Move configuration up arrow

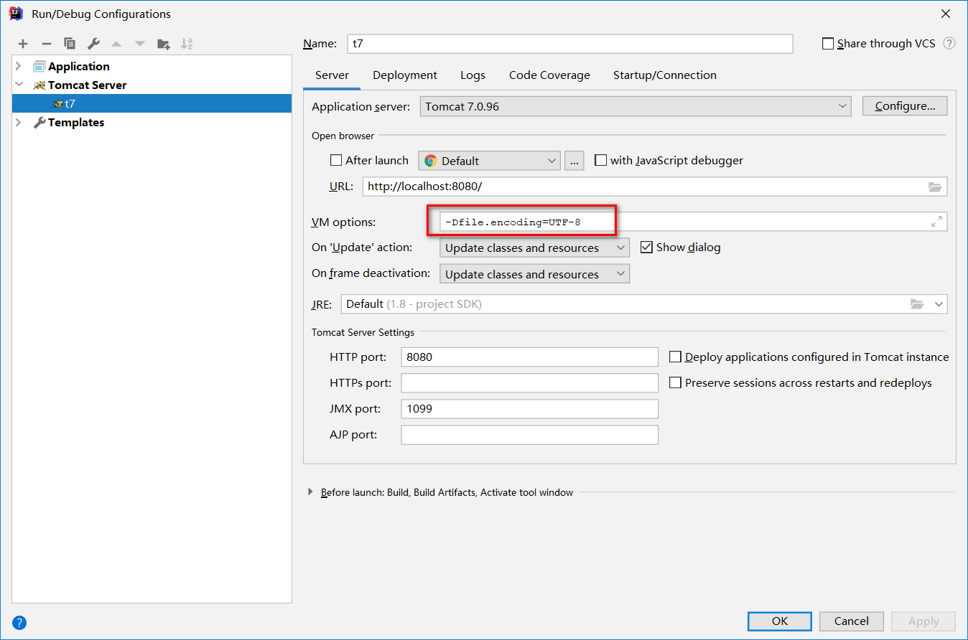coord(116,44)
